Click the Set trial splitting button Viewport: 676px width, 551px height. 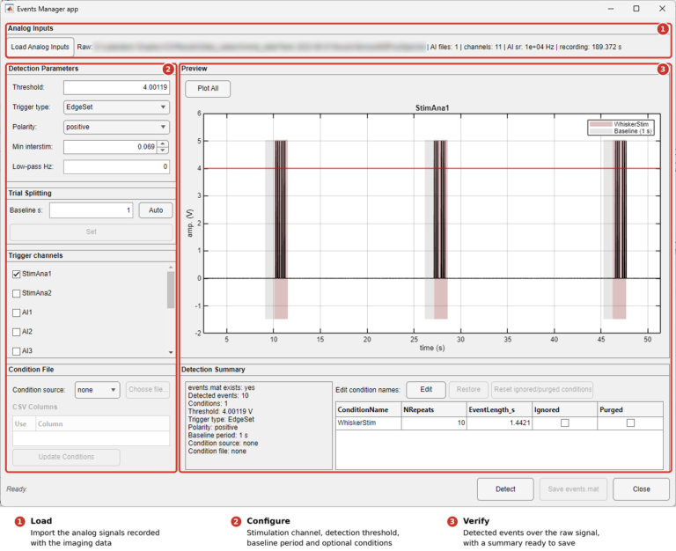tap(91, 231)
